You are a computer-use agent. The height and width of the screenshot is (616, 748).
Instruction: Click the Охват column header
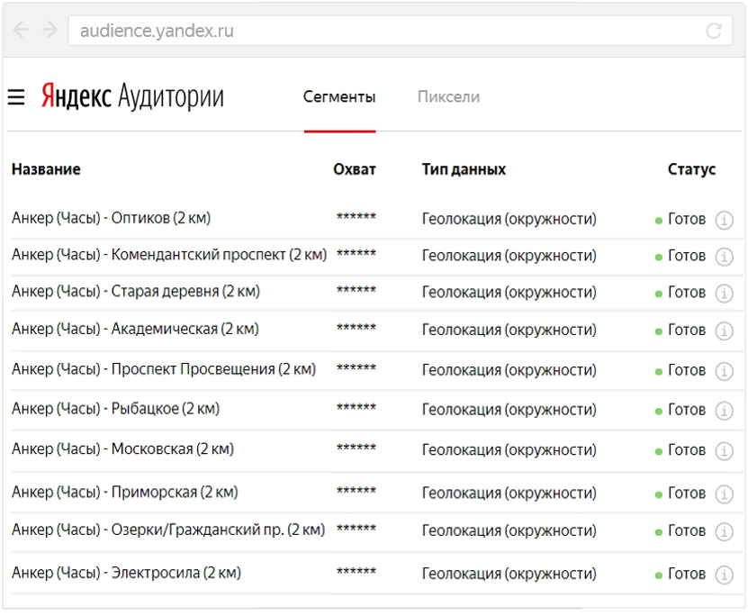(x=355, y=169)
